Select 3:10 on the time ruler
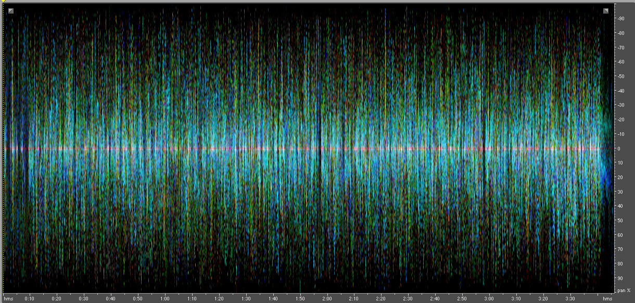The image size is (635, 303). [x=516, y=299]
